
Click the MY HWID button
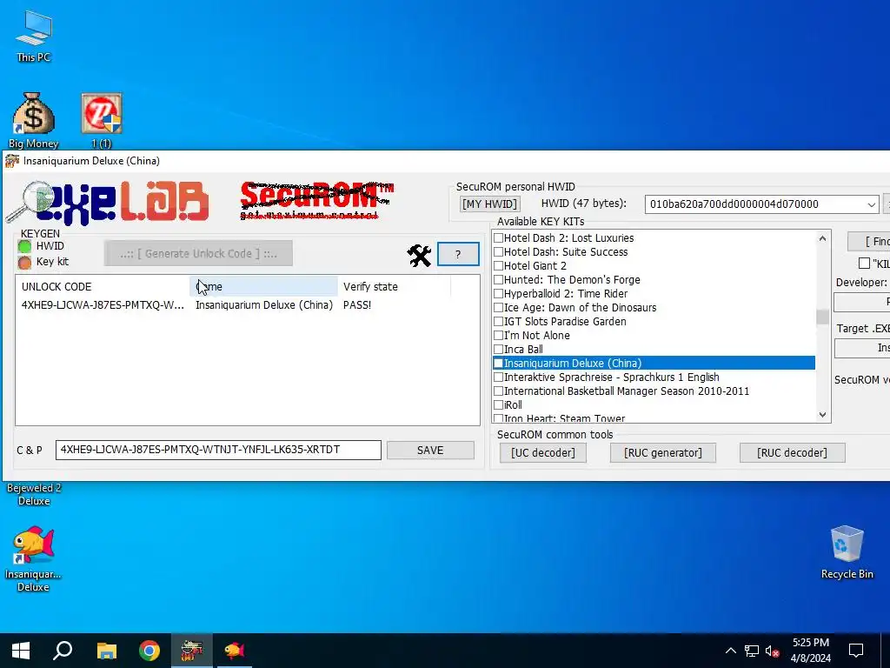489,204
